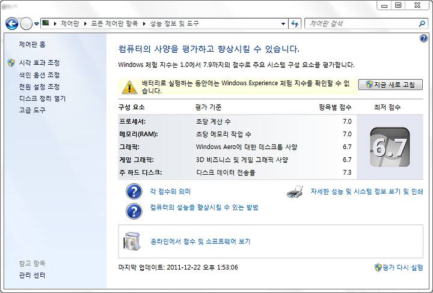This screenshot has height=293, width=433.
Task: Click the search magnifier icon
Action: click(x=422, y=23)
